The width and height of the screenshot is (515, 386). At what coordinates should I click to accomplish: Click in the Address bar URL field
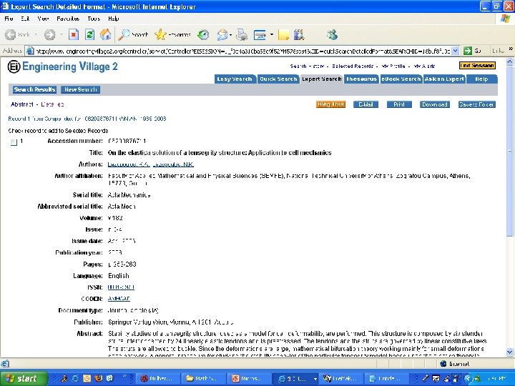242,51
